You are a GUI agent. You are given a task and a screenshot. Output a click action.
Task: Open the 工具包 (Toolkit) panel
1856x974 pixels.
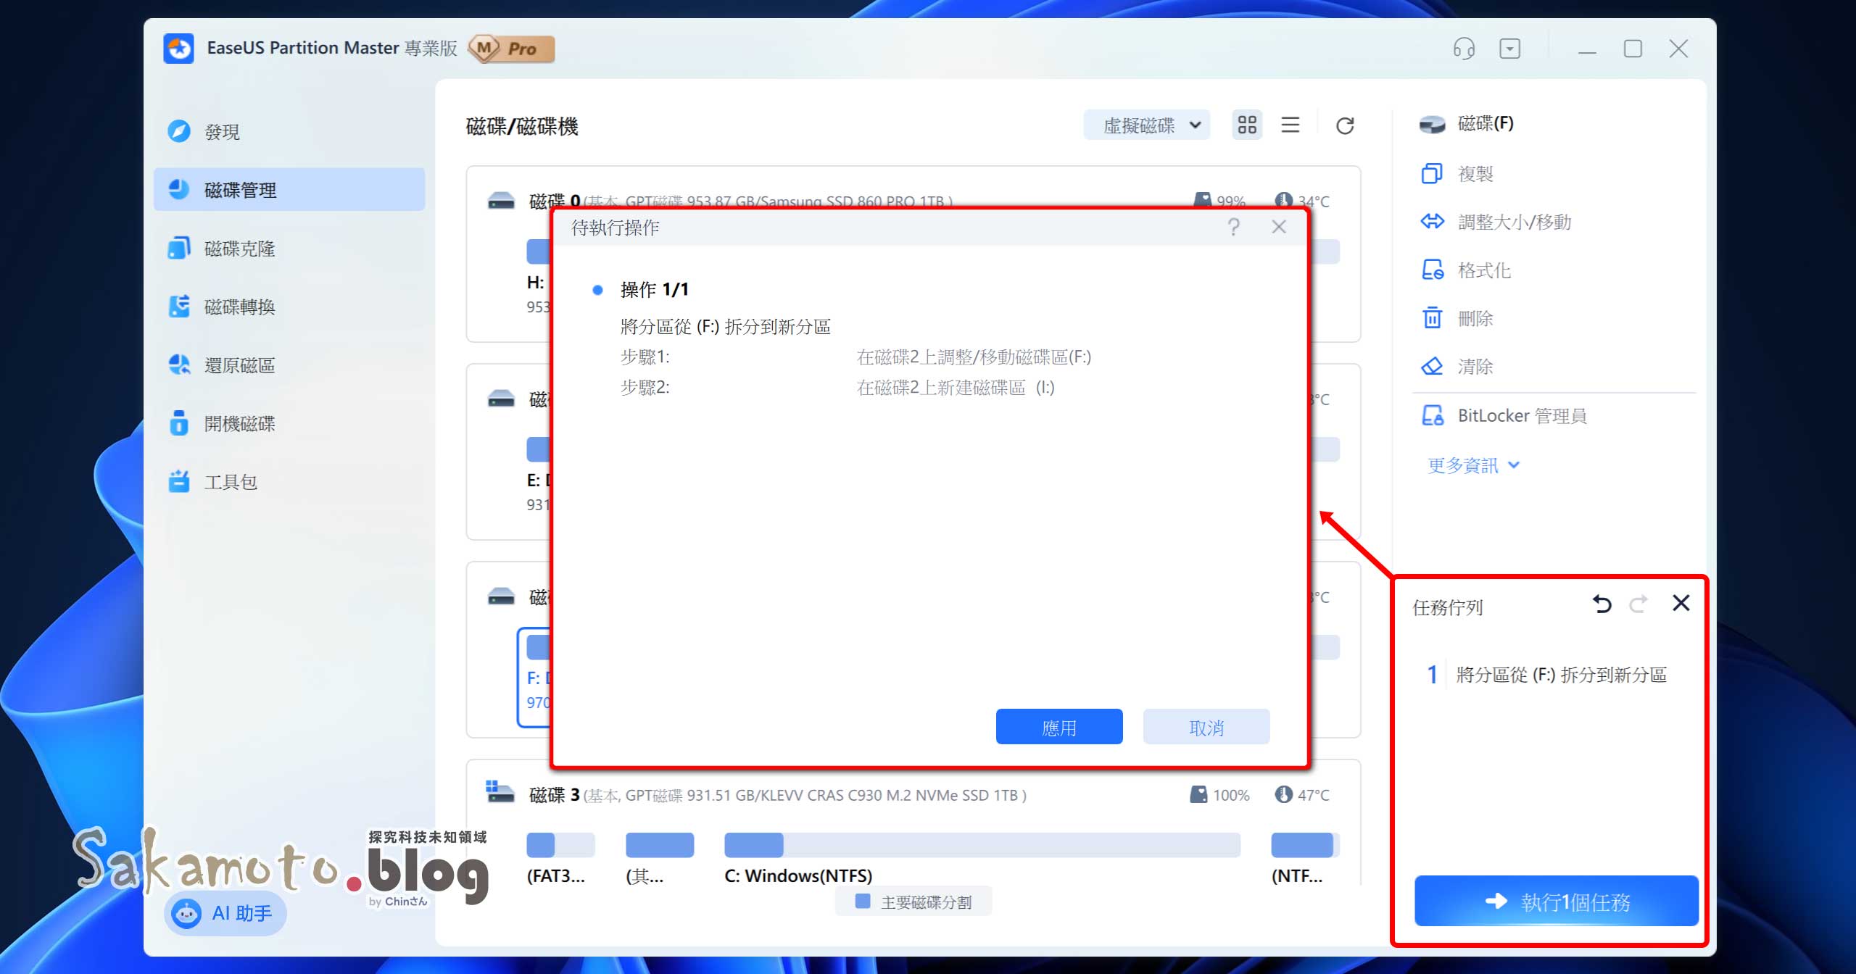tap(231, 481)
